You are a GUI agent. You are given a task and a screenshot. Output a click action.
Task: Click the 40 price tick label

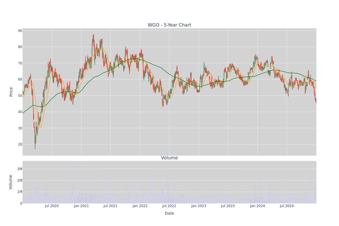[x=20, y=112]
